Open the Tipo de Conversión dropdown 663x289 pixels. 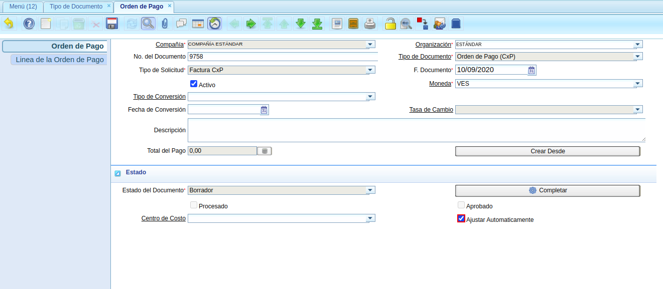pyautogui.click(x=370, y=96)
